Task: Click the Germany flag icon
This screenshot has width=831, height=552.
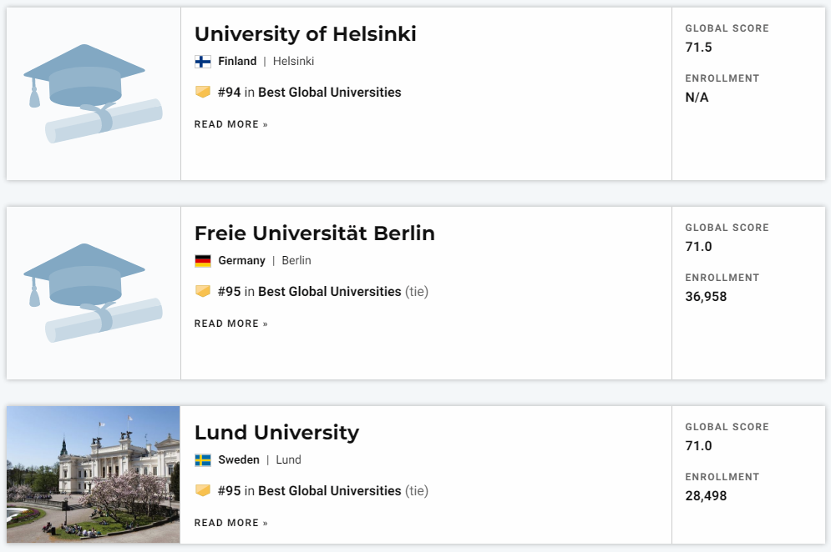Action: 202,261
